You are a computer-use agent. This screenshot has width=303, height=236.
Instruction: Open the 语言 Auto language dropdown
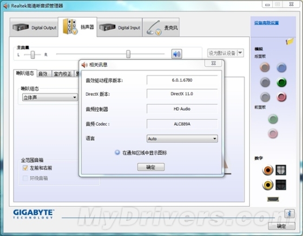(182, 139)
